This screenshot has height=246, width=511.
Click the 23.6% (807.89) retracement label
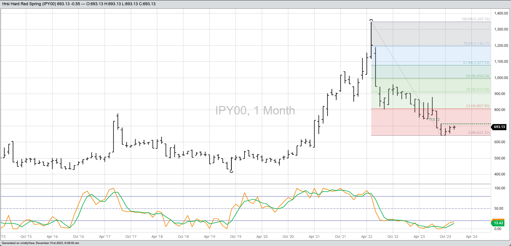[478, 106]
